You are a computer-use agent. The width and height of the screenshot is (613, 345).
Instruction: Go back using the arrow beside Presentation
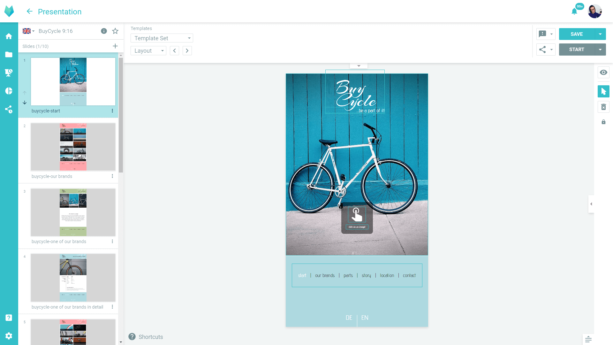pyautogui.click(x=29, y=11)
